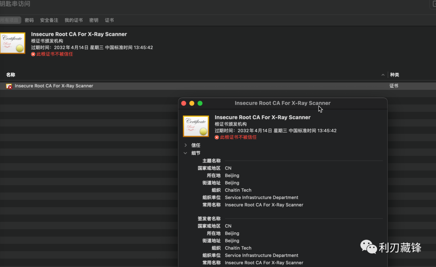Click the issuer 所在地 value Beijing
The width and height of the screenshot is (436, 267).
[232, 234]
